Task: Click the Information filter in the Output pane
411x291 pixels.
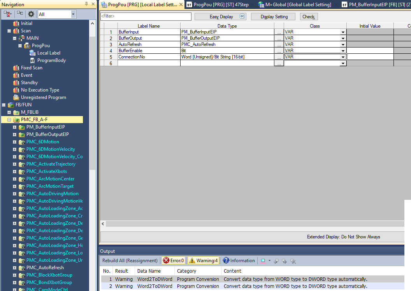Action: click(239, 260)
